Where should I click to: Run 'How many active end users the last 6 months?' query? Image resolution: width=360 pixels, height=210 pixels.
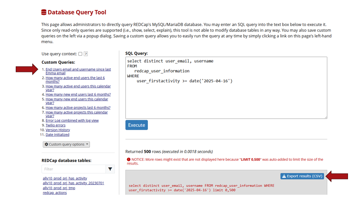(75, 80)
